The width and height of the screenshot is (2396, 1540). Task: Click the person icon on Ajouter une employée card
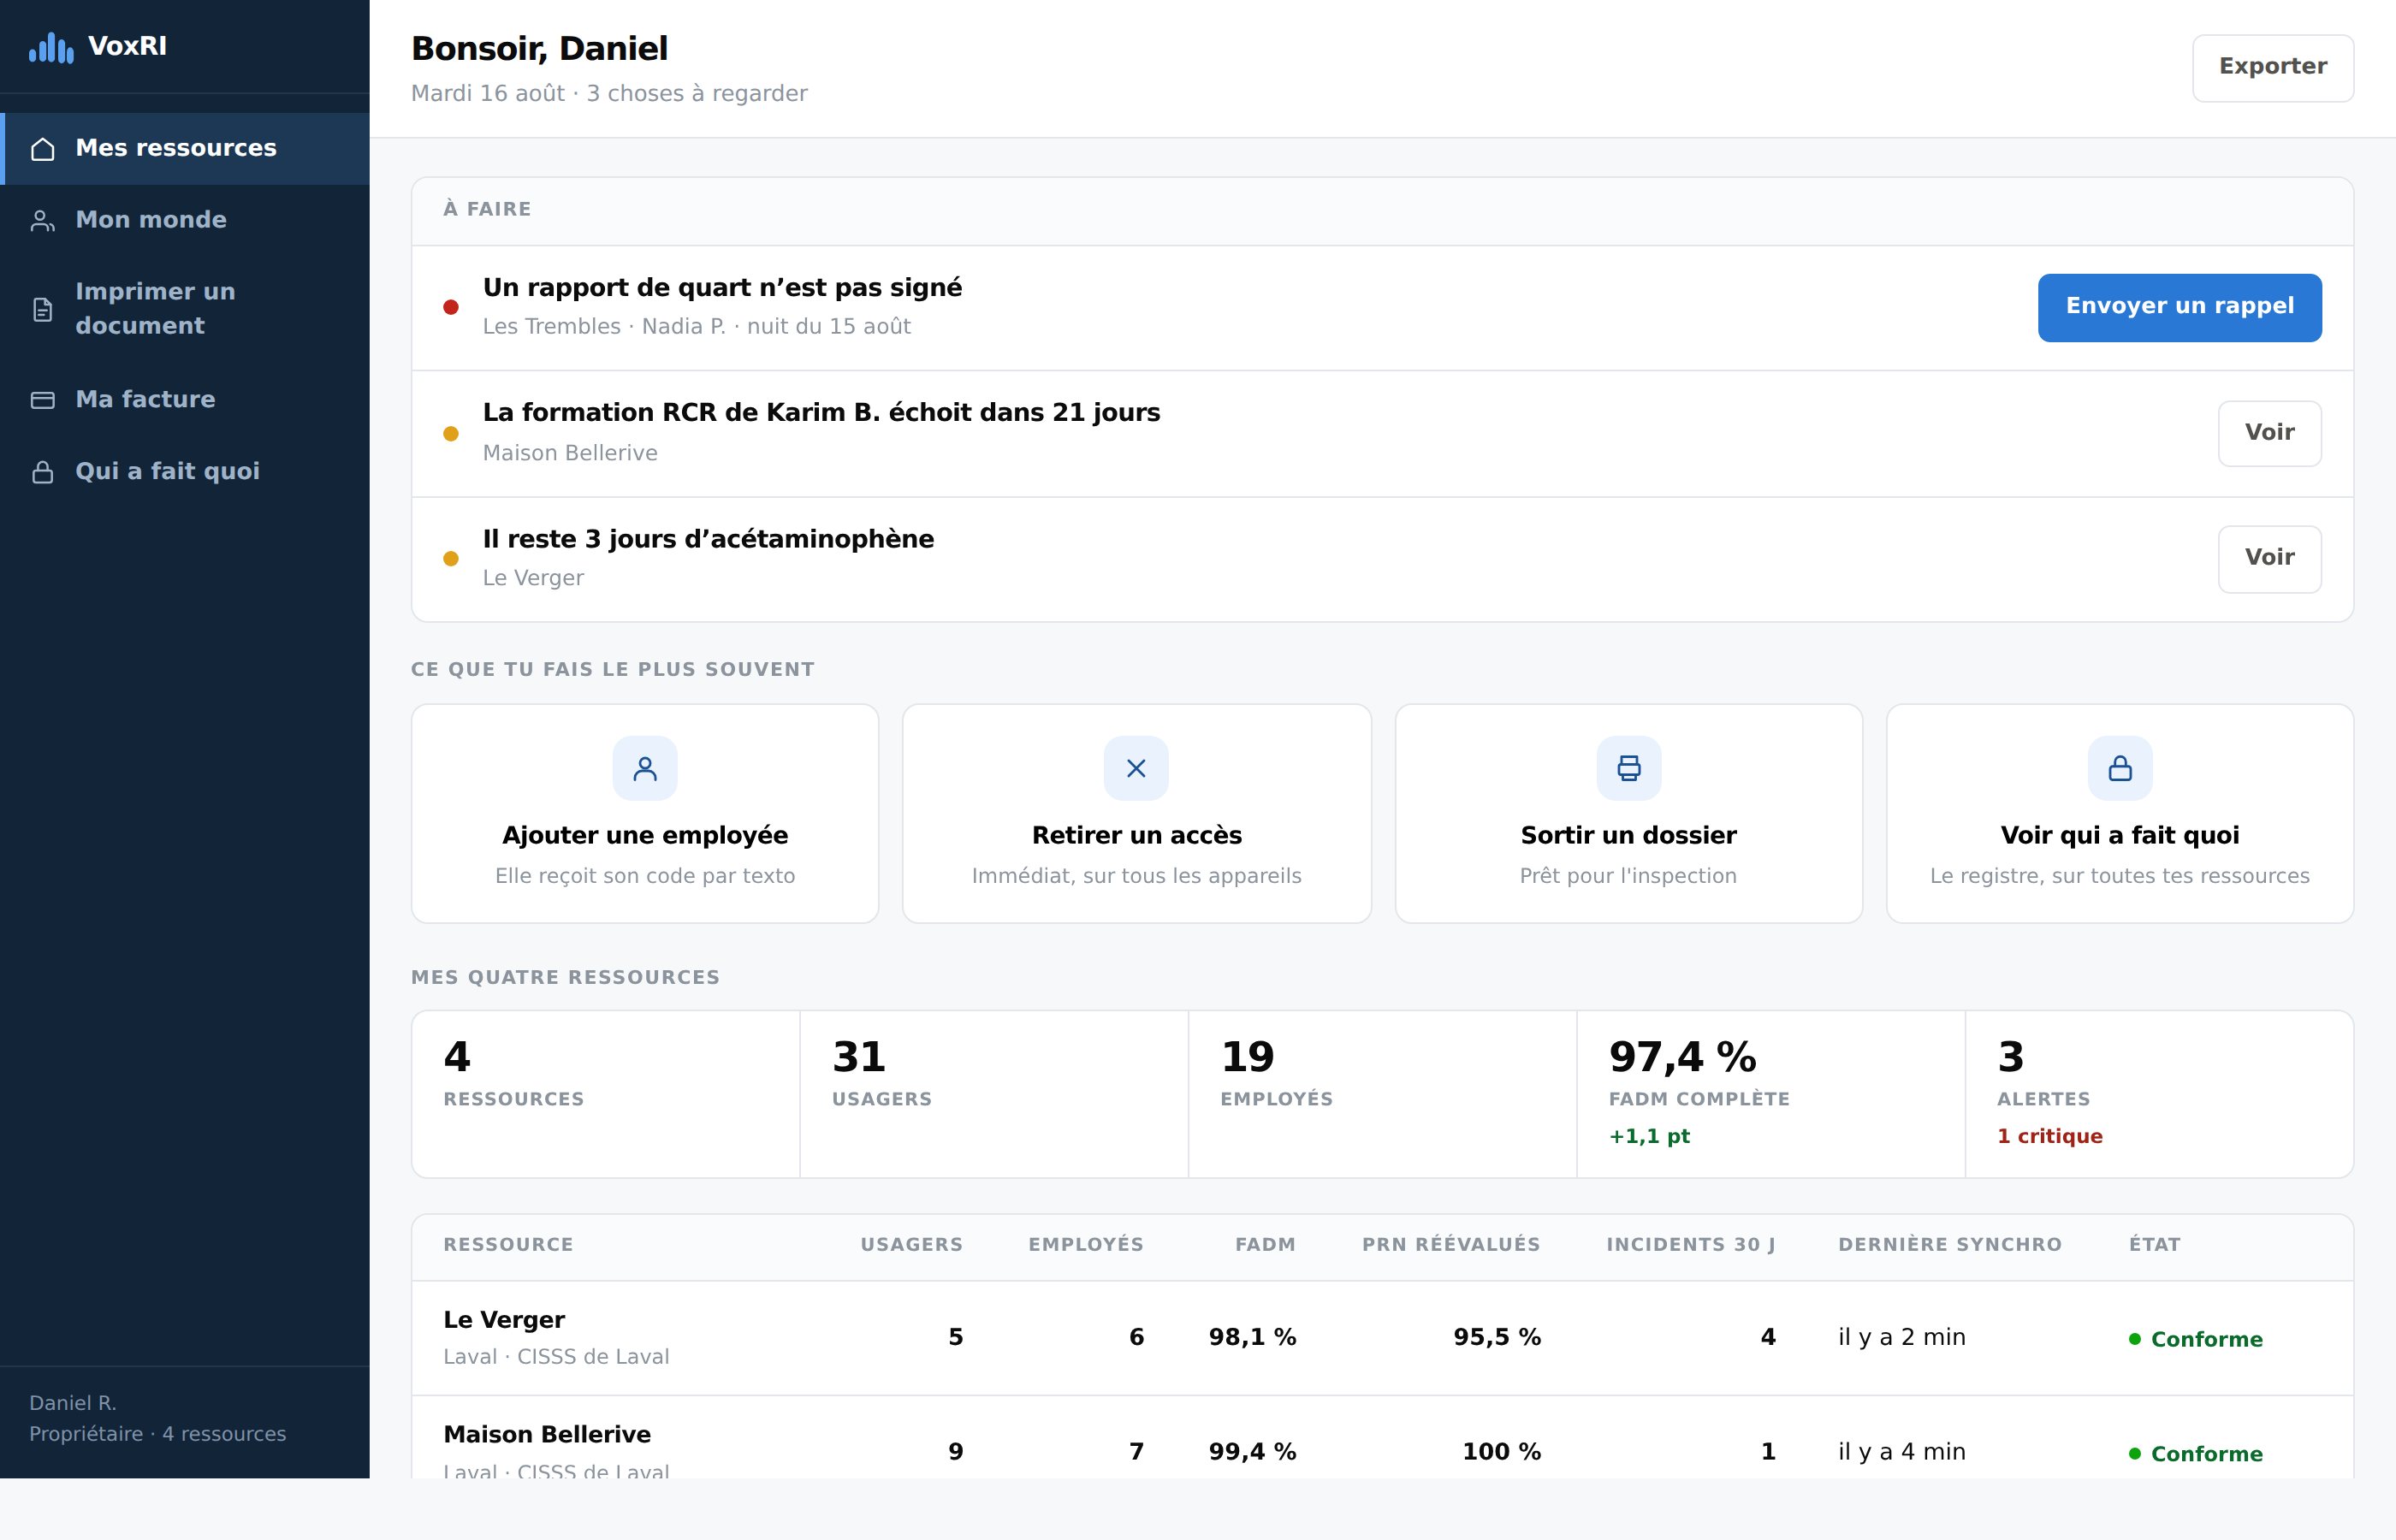[x=645, y=768]
